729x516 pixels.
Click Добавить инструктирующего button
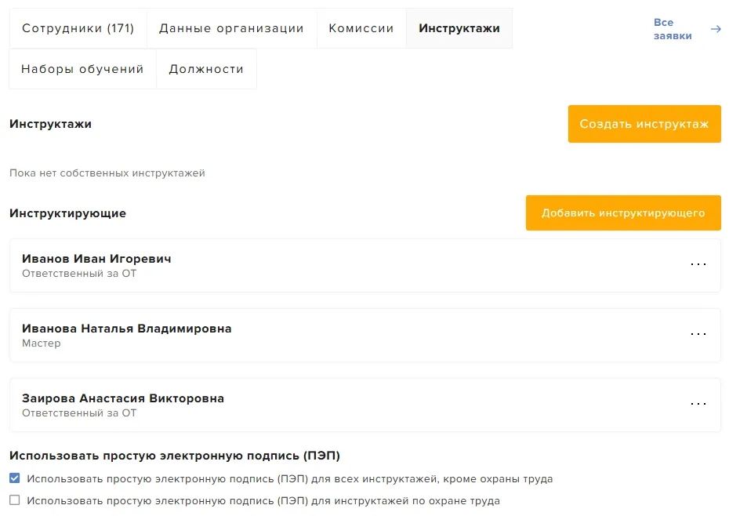tap(623, 213)
